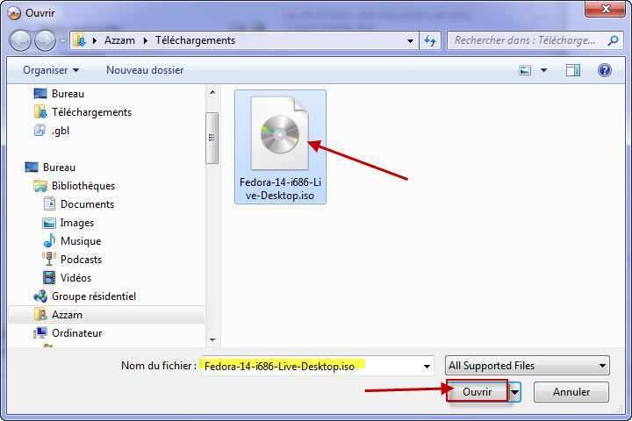Open the address bar history dropdown
The image size is (632, 421).
410,40
